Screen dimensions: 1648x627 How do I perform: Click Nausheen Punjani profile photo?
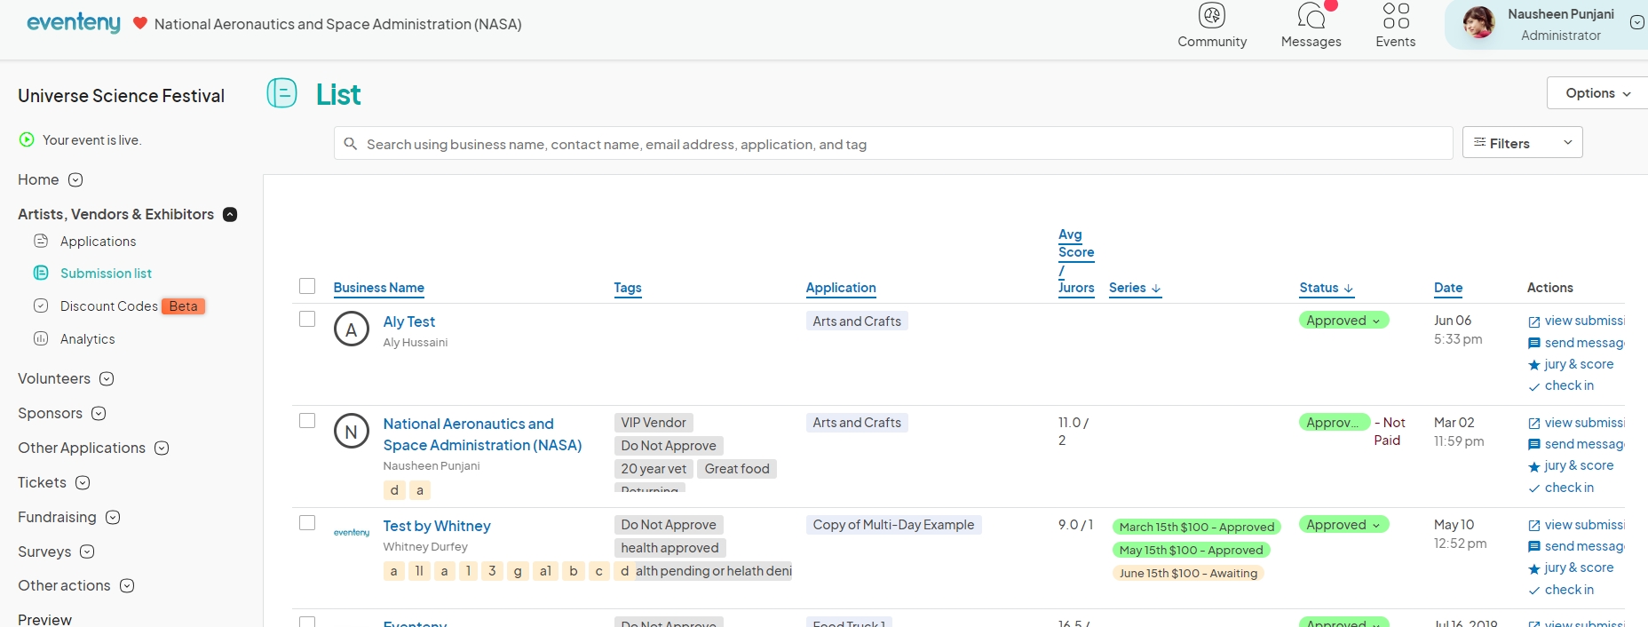coord(1478,22)
